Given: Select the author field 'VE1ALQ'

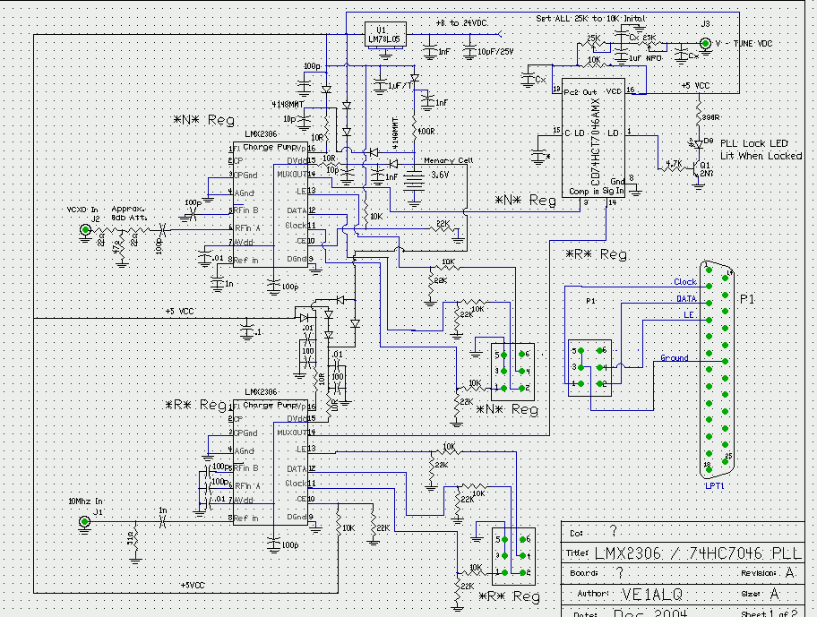Looking at the screenshot, I should pos(652,594).
